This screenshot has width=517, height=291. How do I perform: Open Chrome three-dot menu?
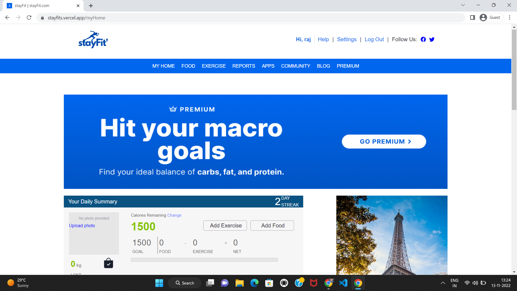point(509,18)
